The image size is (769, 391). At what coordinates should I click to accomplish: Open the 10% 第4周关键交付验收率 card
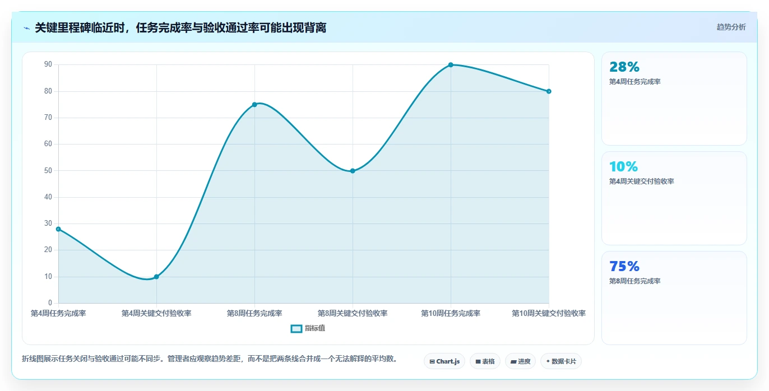point(674,198)
